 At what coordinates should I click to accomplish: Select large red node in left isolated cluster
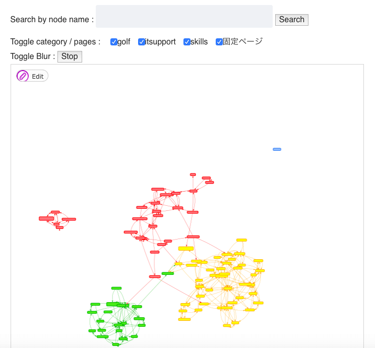[46, 218]
